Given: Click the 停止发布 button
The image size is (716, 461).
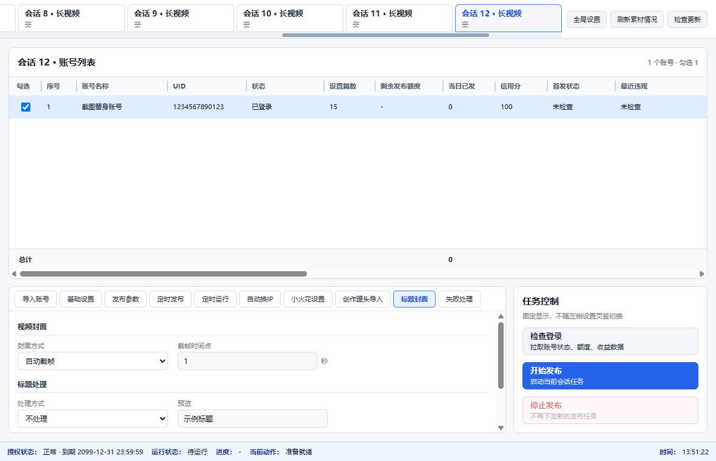Looking at the screenshot, I should pyautogui.click(x=610, y=410).
